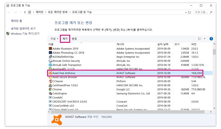Click the ColorEngine program icon
This screenshot has width=221, height=129.
click(x=50, y=93)
